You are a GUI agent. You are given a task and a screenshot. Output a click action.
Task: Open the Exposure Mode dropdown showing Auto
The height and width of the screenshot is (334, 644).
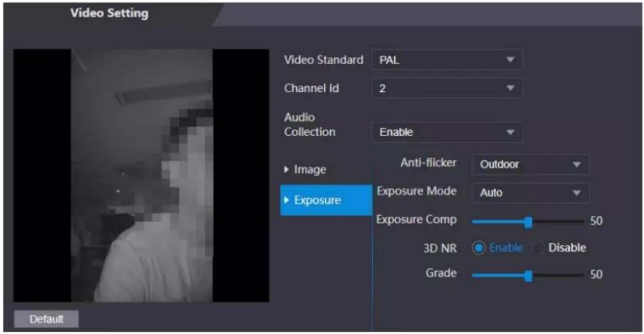click(531, 193)
